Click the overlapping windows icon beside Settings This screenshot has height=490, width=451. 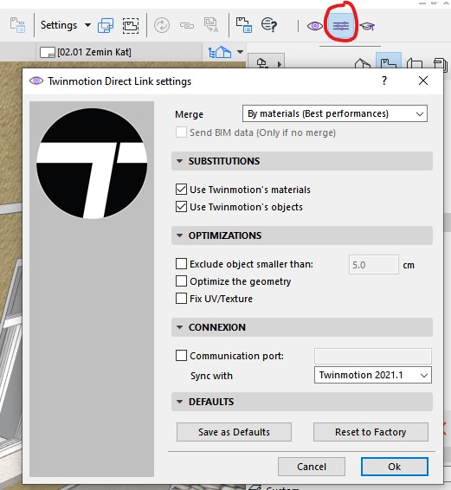point(106,25)
